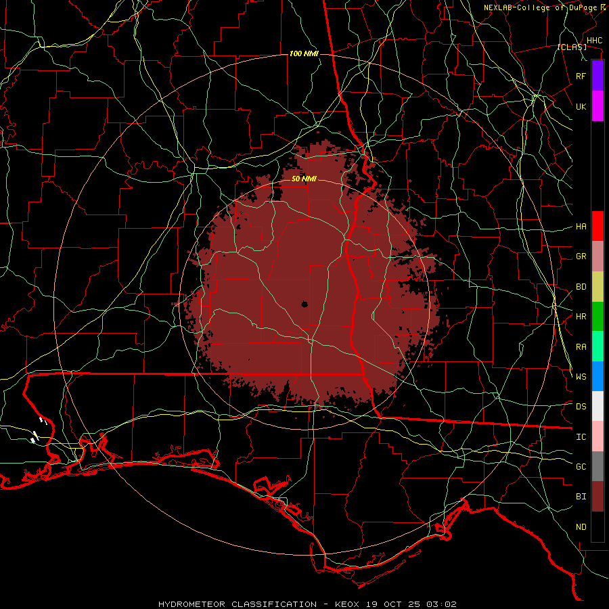The image size is (609, 609).
Task: Click the BI dark red legend swatch
Action: point(597,497)
